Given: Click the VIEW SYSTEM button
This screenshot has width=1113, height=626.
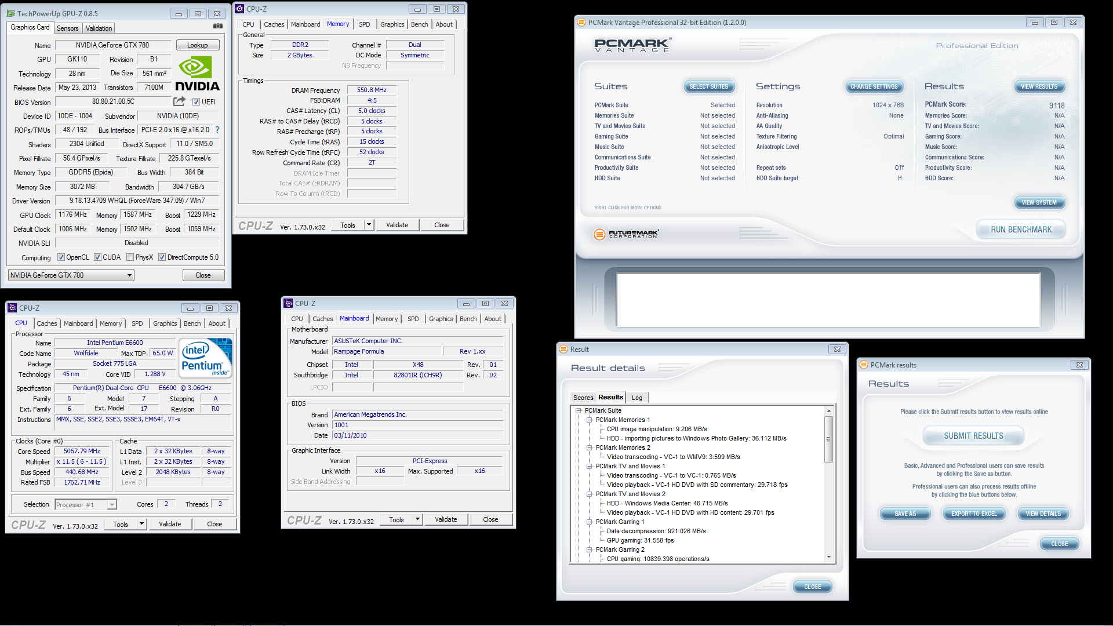Looking at the screenshot, I should coord(1039,202).
